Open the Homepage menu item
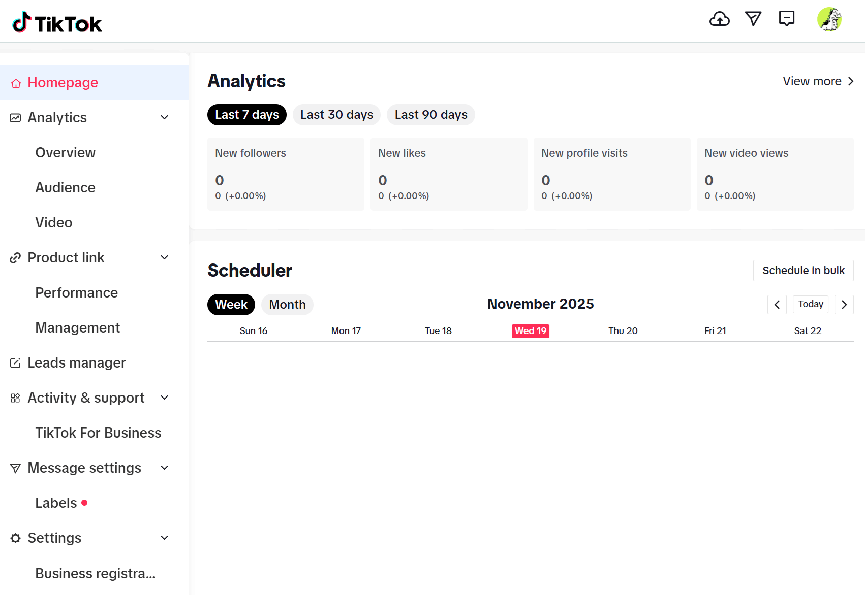The width and height of the screenshot is (865, 595). [63, 82]
